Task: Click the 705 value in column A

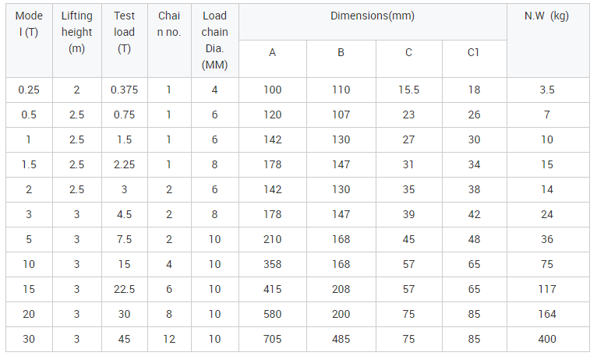Action: tap(273, 339)
